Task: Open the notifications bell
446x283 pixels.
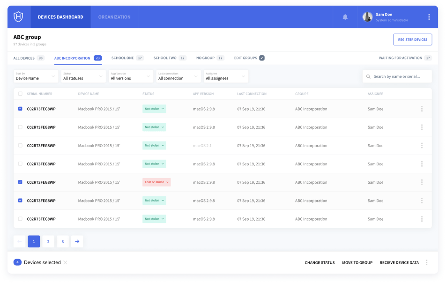Action: click(x=345, y=17)
